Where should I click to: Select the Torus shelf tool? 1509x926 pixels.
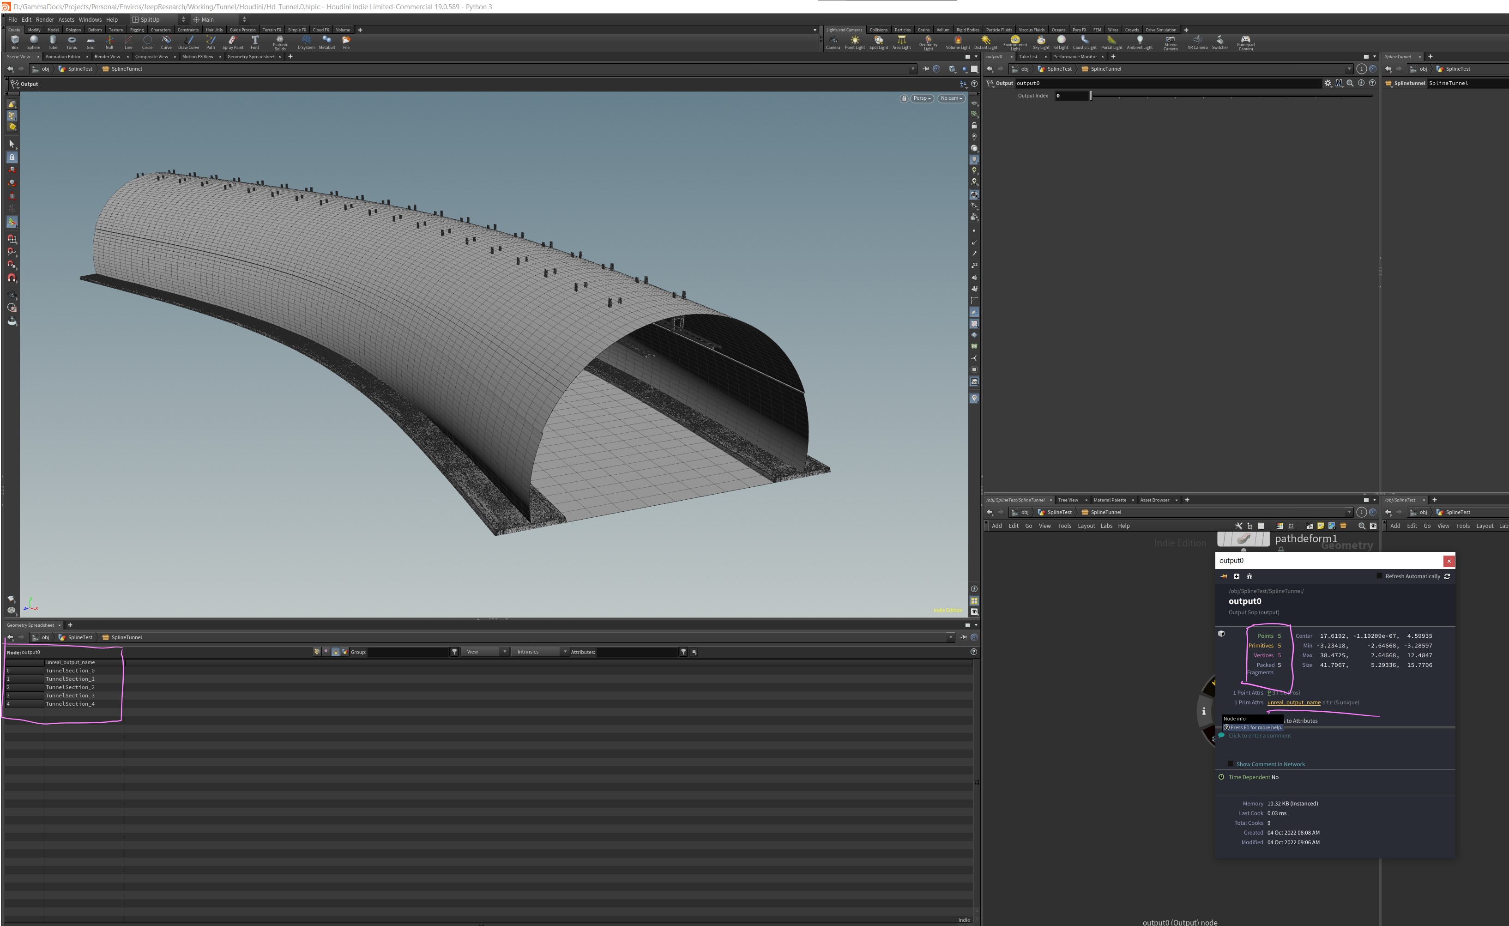click(72, 42)
